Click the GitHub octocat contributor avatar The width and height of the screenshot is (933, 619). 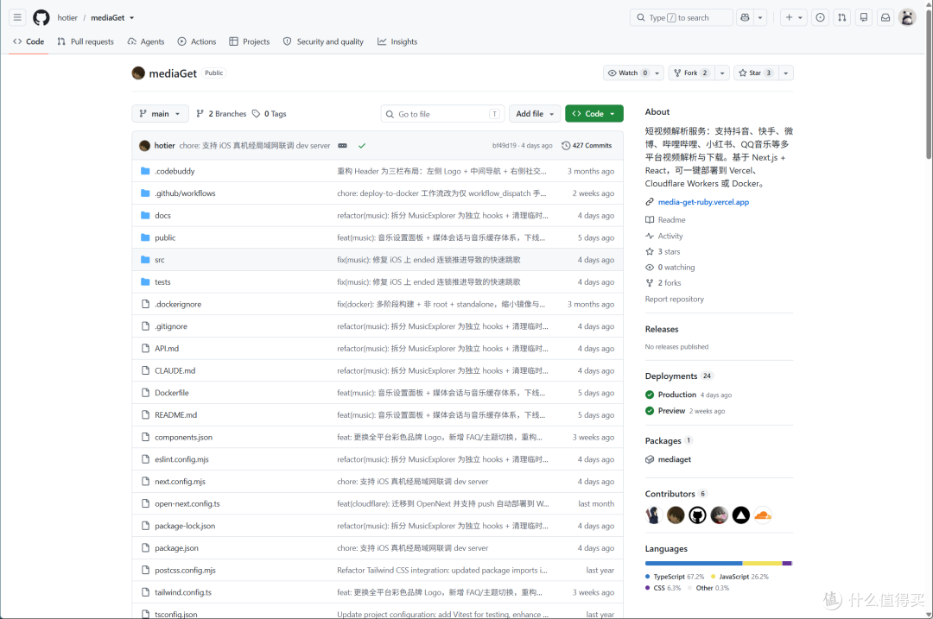pyautogui.click(x=697, y=515)
